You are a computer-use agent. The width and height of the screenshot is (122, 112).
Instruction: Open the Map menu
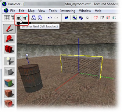pyautogui.click(x=31, y=11)
